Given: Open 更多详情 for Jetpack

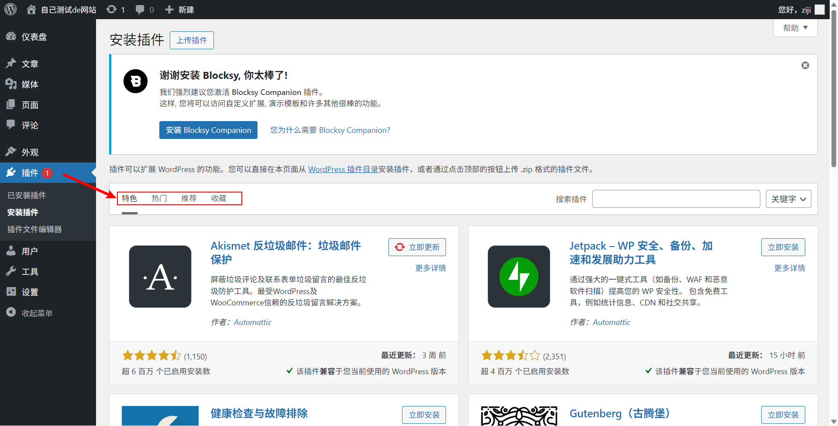Looking at the screenshot, I should (790, 268).
